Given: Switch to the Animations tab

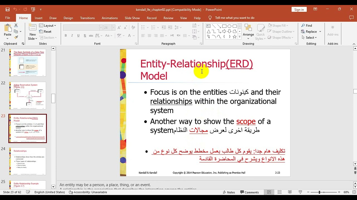Looking at the screenshot, I should click(x=110, y=18).
